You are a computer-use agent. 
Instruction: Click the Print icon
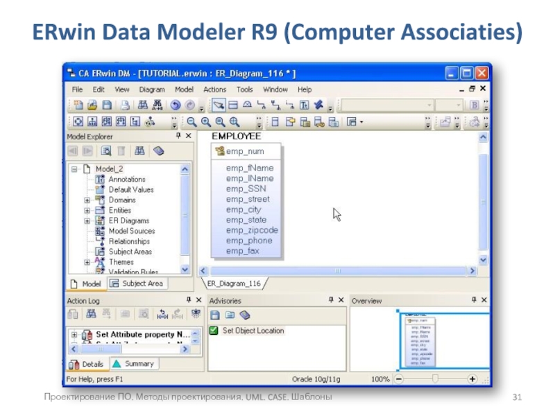(125, 105)
